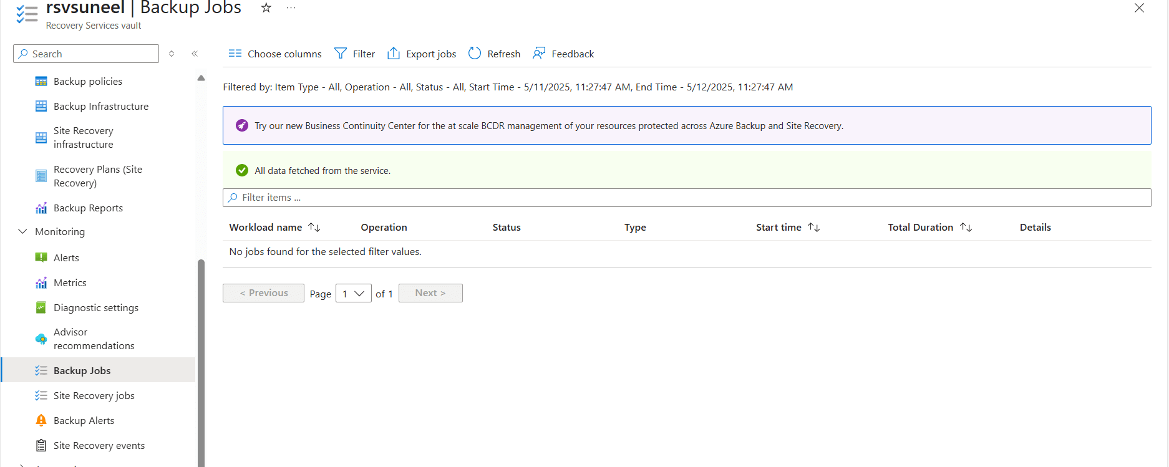
Task: Click the Type column header
Action: click(x=635, y=228)
